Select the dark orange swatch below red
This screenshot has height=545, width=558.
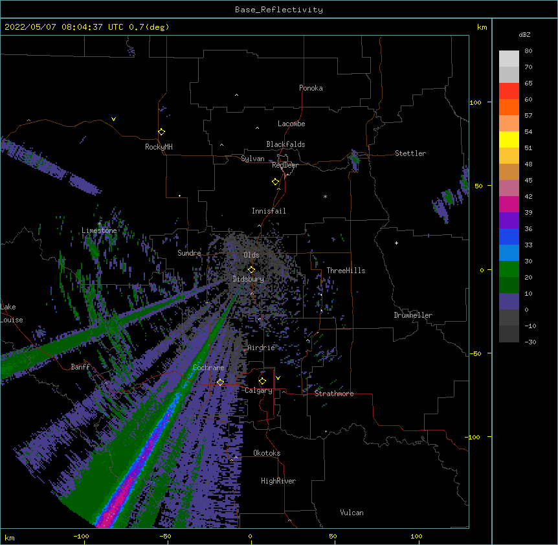click(x=509, y=107)
